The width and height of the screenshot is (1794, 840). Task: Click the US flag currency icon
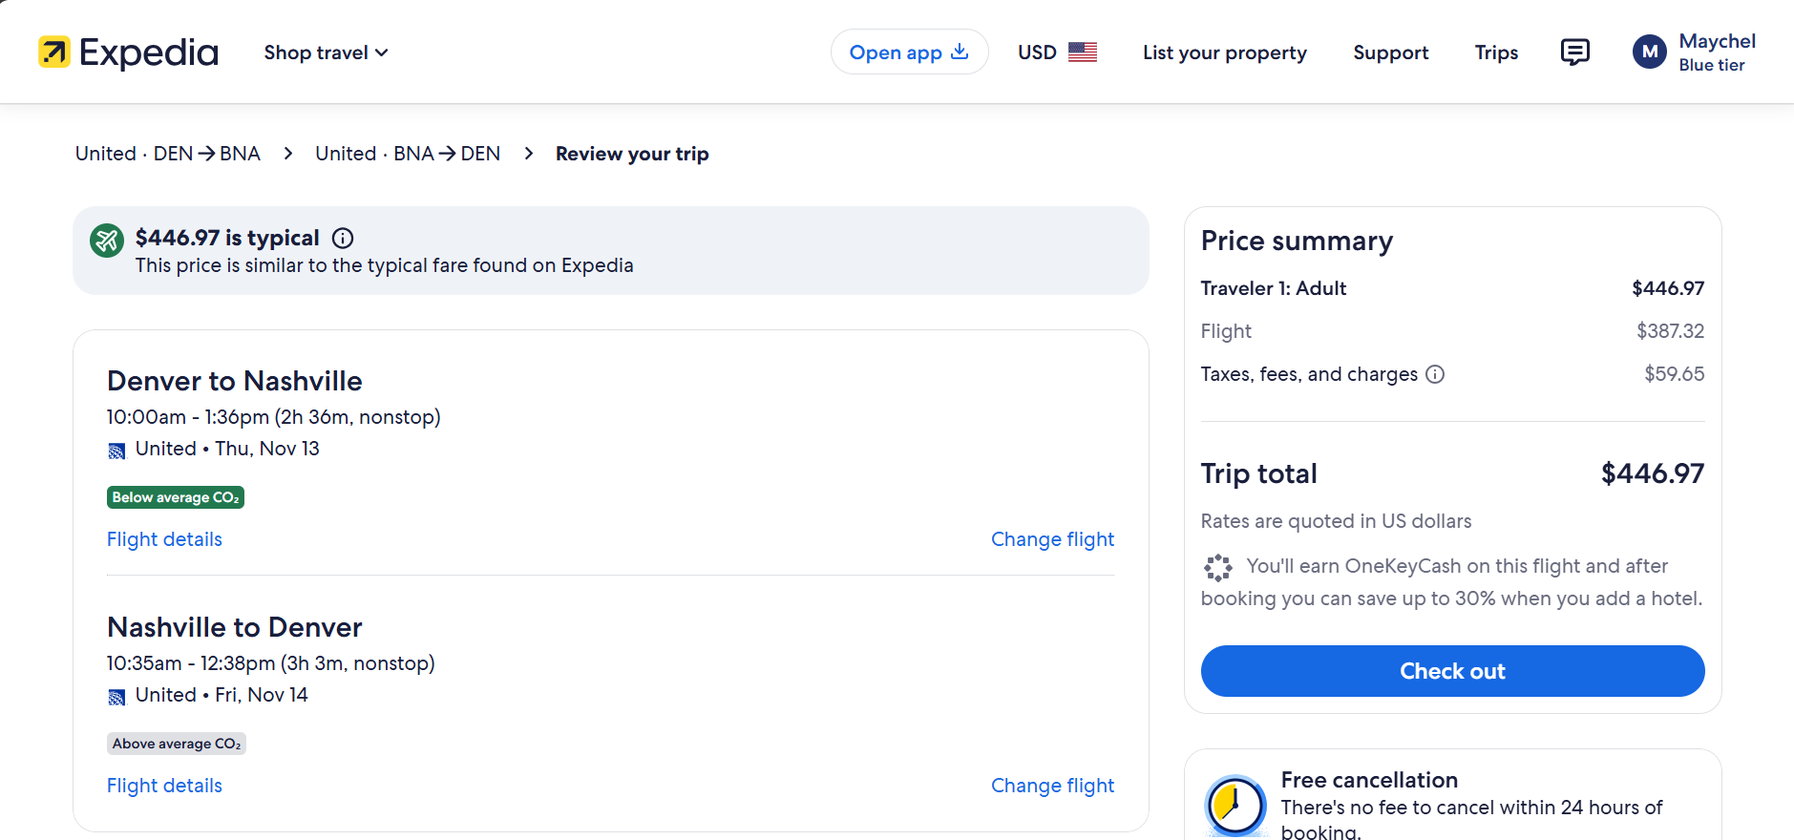pos(1083,52)
